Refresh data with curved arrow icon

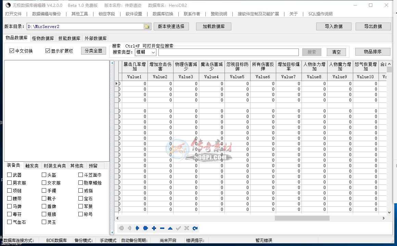195,228
